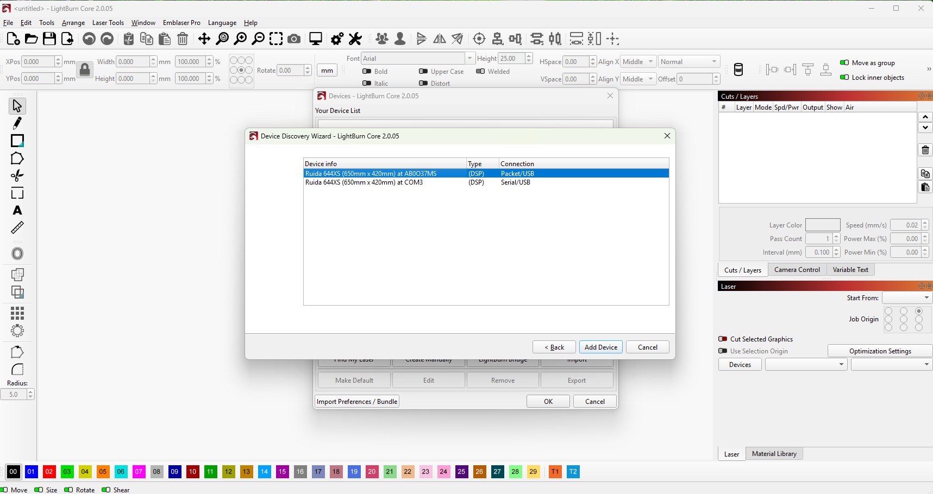Click Import Preferences / Bundle button
The image size is (933, 494).
[357, 402]
